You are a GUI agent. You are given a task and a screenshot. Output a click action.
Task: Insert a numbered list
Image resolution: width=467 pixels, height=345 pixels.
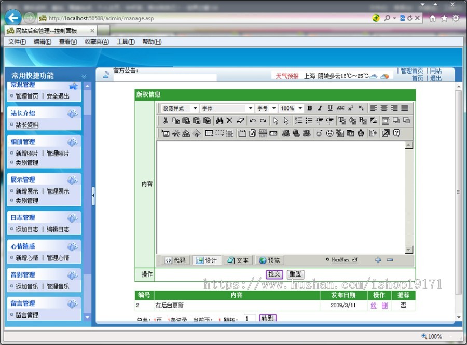click(x=298, y=120)
